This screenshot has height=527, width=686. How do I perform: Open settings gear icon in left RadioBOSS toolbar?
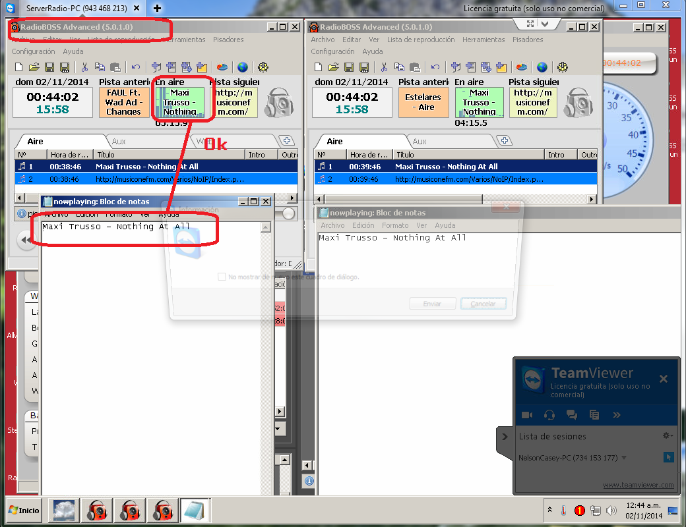263,67
